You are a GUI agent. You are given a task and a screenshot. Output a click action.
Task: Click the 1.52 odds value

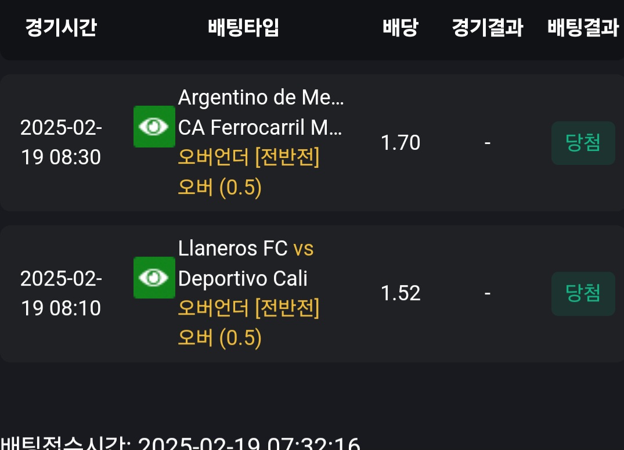[x=401, y=293]
